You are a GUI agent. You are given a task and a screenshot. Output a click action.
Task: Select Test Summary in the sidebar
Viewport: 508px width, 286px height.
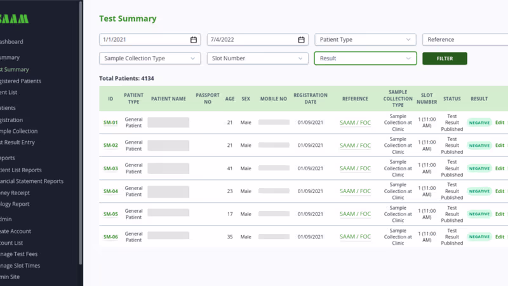(x=15, y=69)
